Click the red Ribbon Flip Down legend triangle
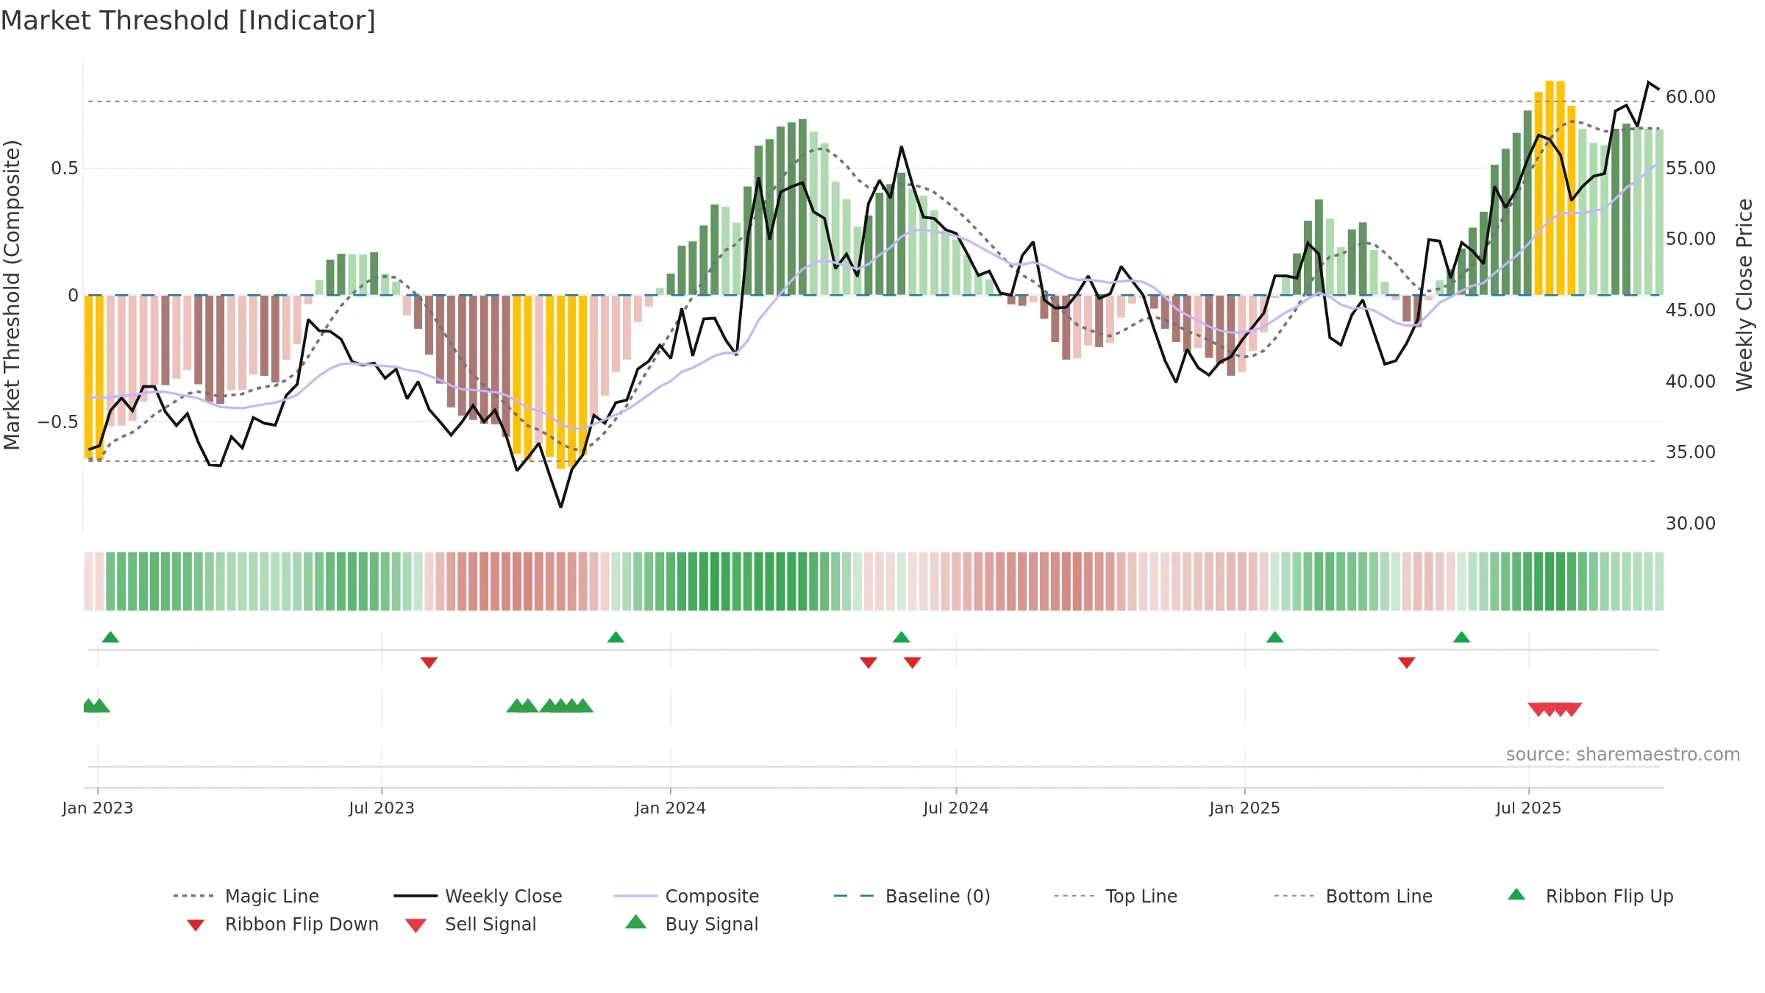Screen dimensions: 1765x993 [x=196, y=925]
